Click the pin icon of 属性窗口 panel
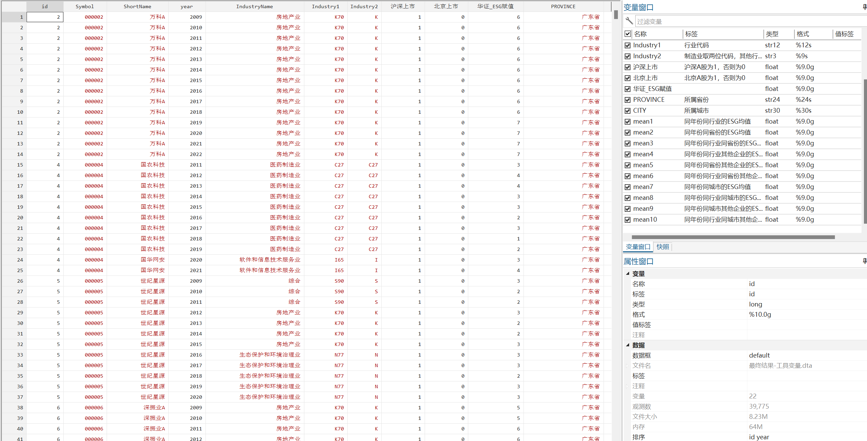Image resolution: width=867 pixels, height=441 pixels. [864, 261]
